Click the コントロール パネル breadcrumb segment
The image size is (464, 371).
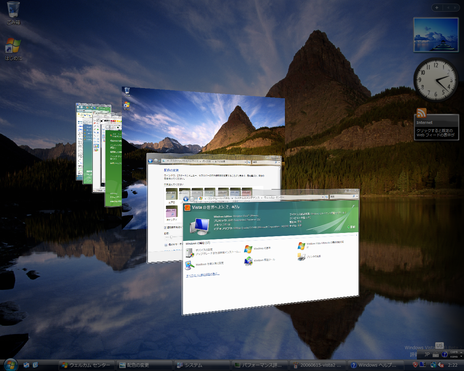(x=219, y=199)
